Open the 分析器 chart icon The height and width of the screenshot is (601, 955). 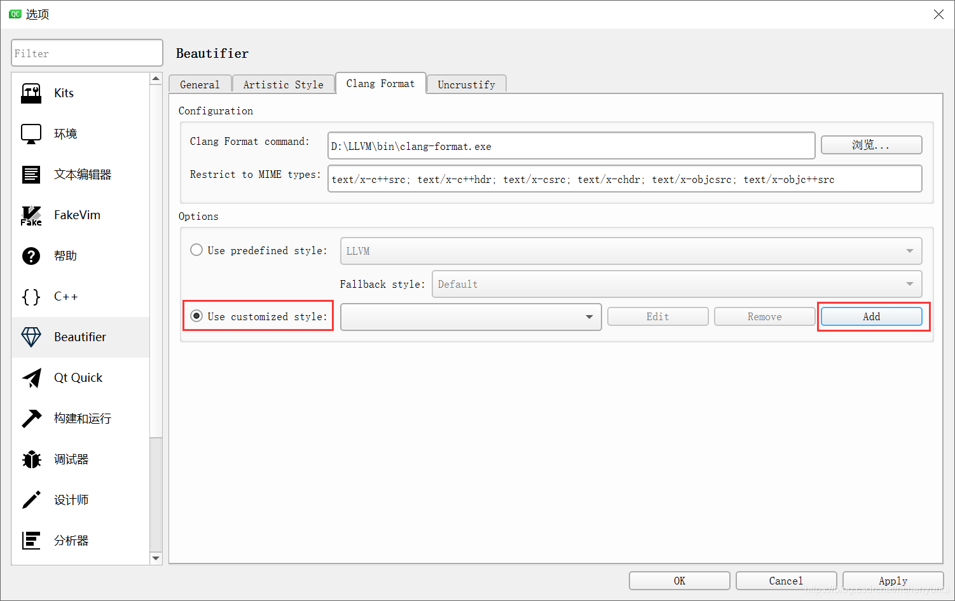click(x=31, y=541)
